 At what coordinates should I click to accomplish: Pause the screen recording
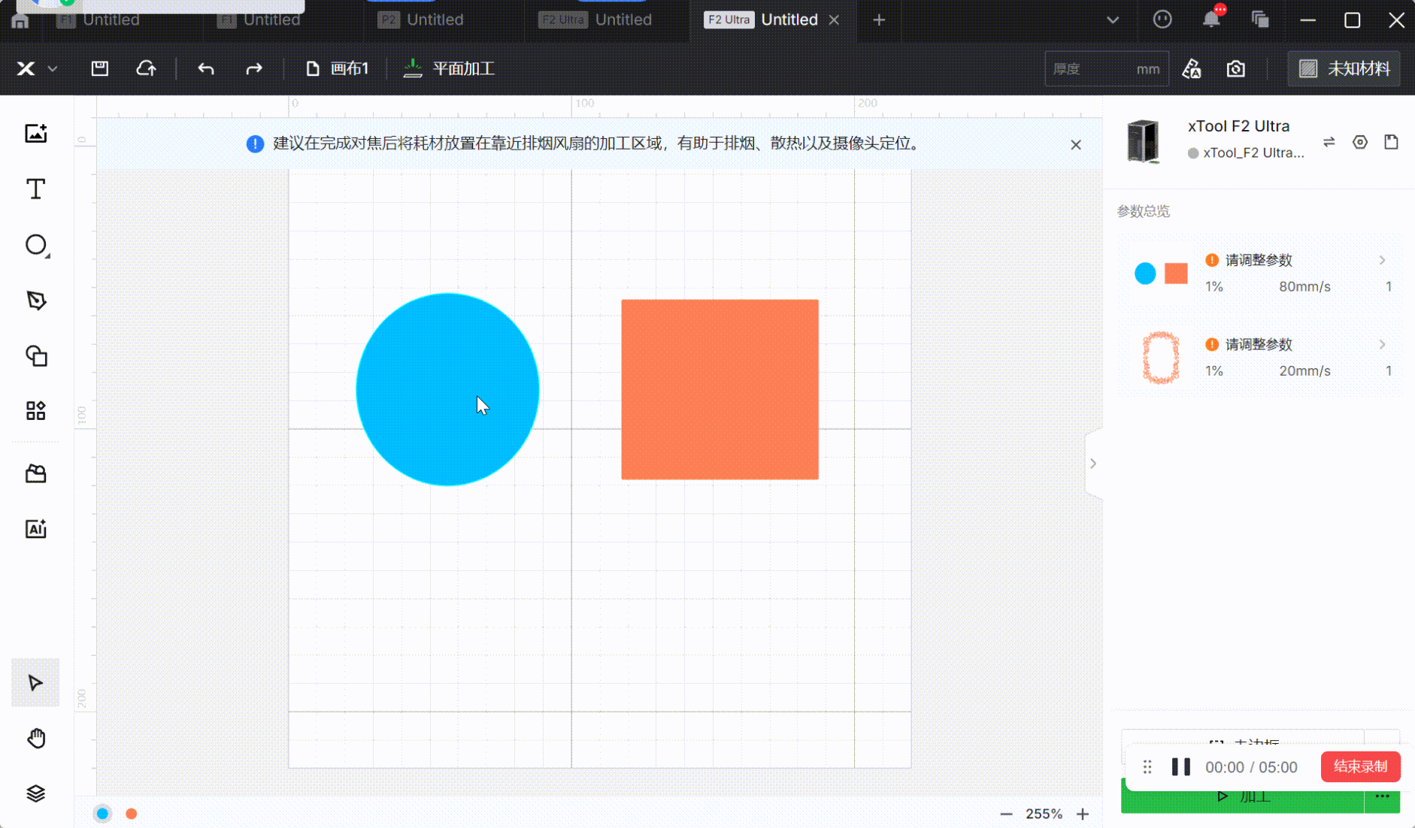tap(1180, 767)
